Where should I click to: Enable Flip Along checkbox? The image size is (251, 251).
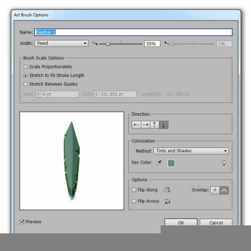point(134,190)
